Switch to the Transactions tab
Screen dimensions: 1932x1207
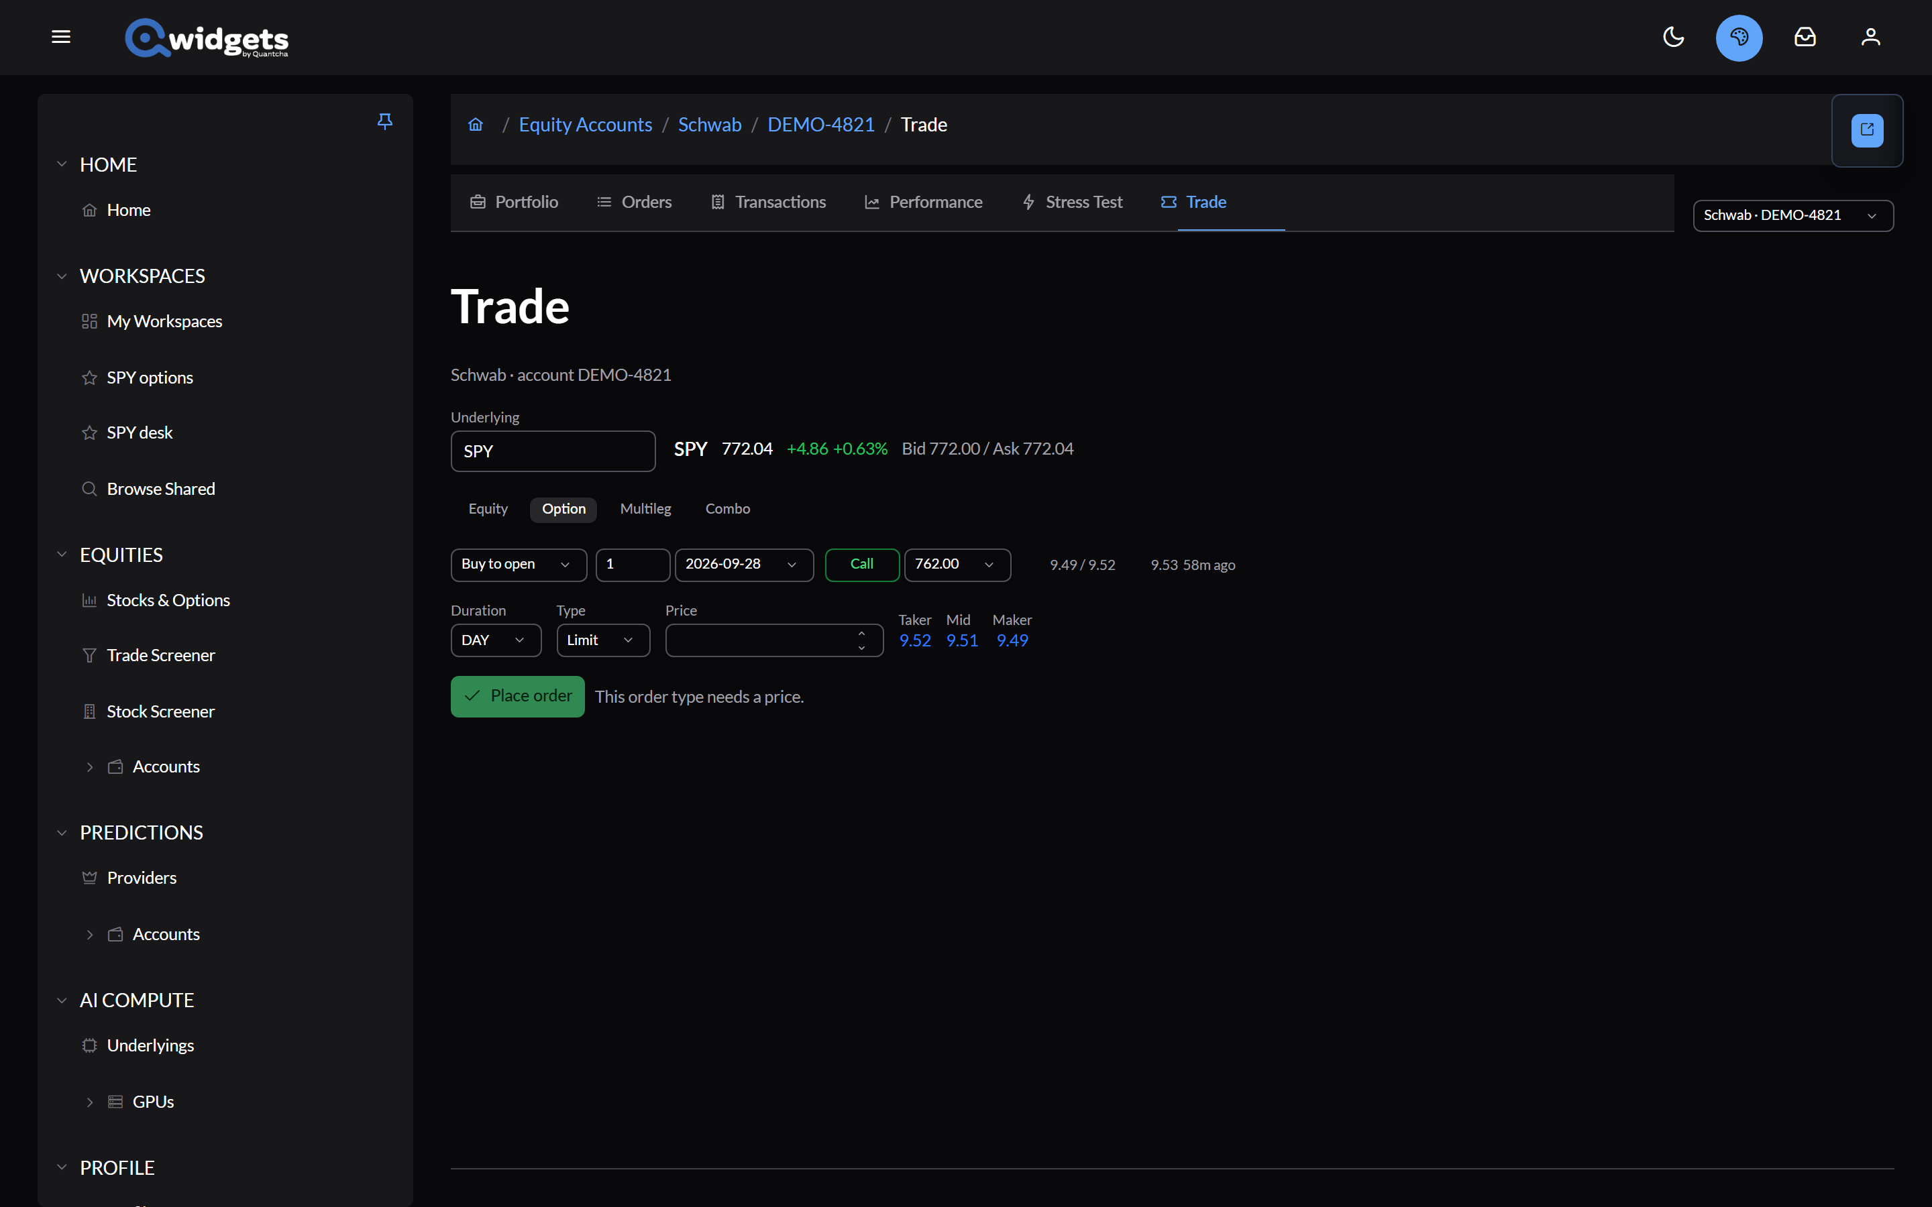pos(768,202)
